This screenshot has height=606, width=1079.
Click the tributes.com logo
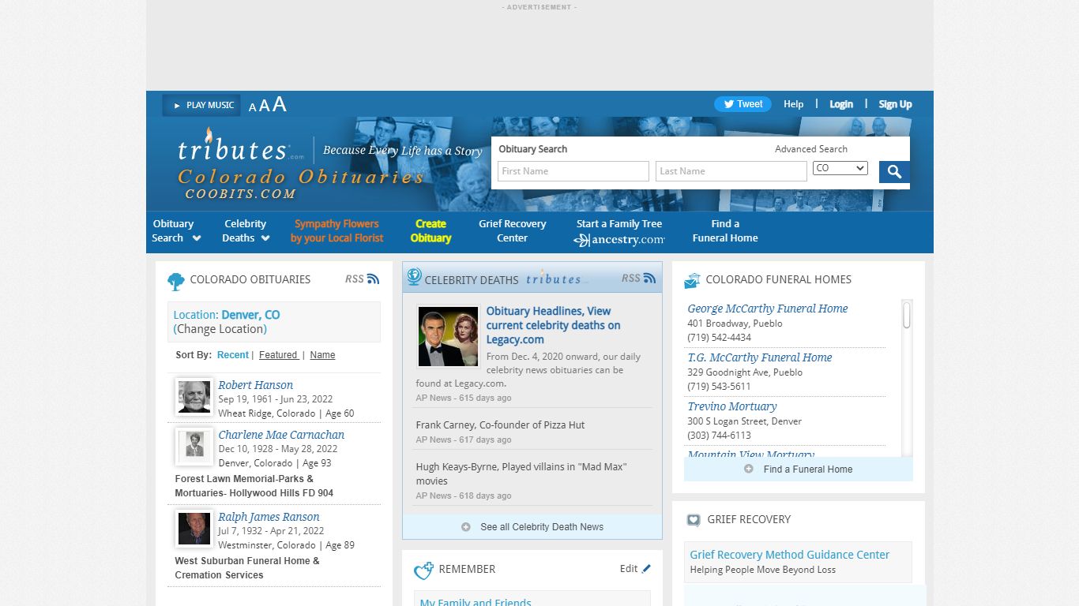click(241, 148)
